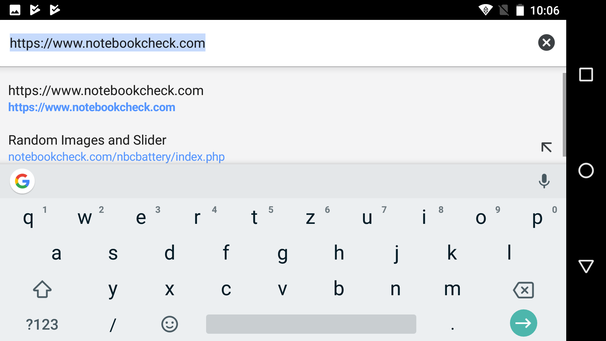Click the suggestions list scrollbar
The image size is (606, 341).
pos(564,114)
